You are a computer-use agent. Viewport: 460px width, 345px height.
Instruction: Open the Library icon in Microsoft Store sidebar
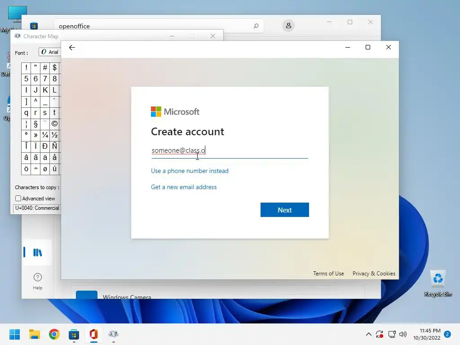(x=37, y=252)
